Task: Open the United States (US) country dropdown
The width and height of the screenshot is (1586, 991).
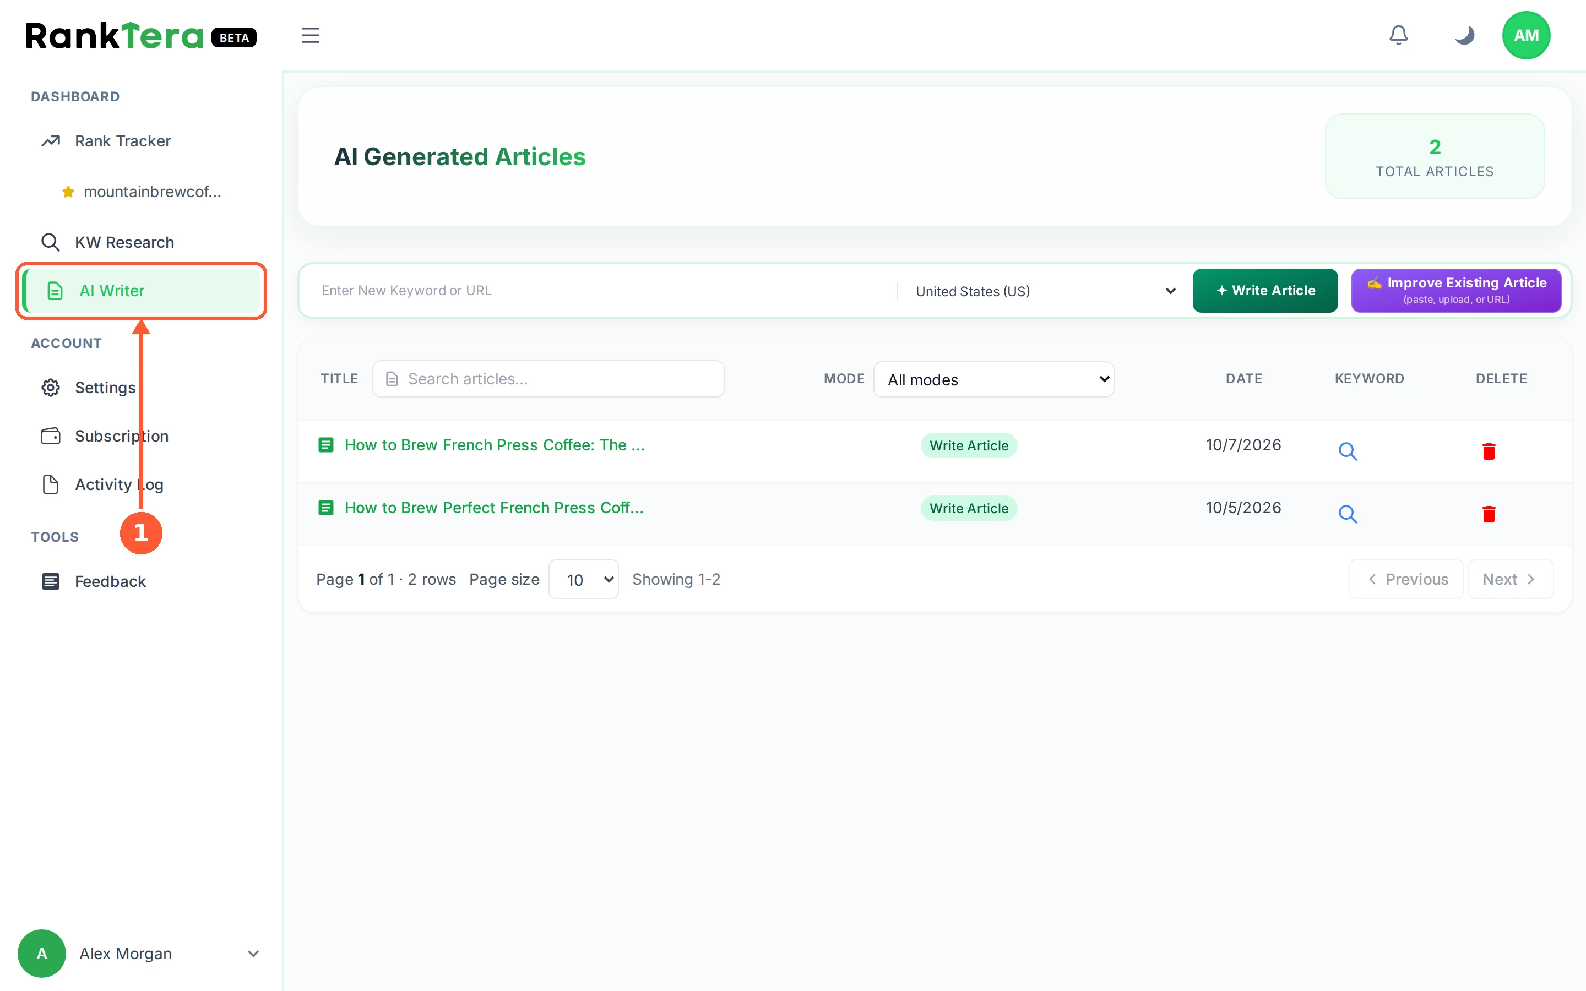Action: coord(1045,291)
